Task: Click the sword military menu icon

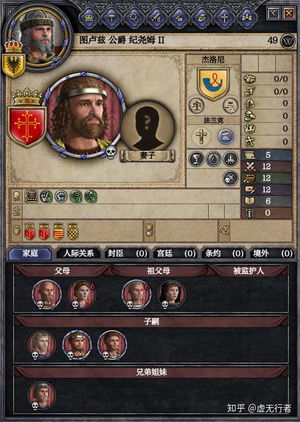Action: pos(157,18)
